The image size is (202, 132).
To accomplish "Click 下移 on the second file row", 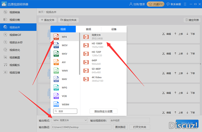I will (x=190, y=53).
